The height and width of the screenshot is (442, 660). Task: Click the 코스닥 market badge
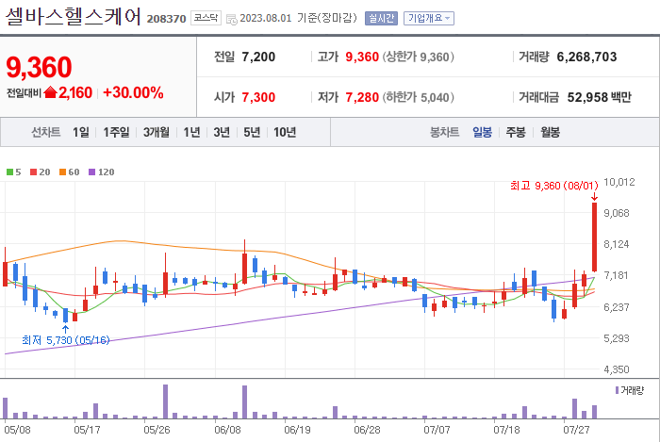[206, 18]
